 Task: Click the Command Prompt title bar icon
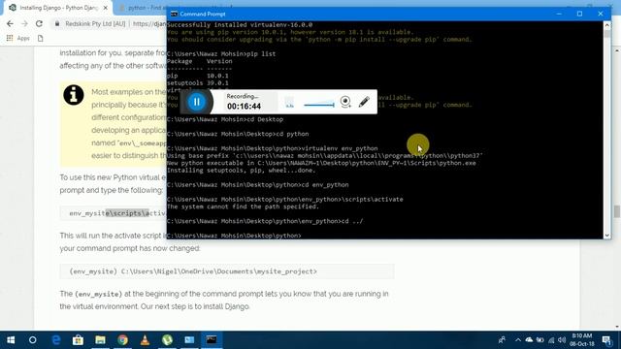174,14
